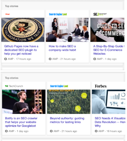Screen dimensions: 127x141
Task: Click the TechCrunch logo in the lower carousel
Action: click(14, 86)
